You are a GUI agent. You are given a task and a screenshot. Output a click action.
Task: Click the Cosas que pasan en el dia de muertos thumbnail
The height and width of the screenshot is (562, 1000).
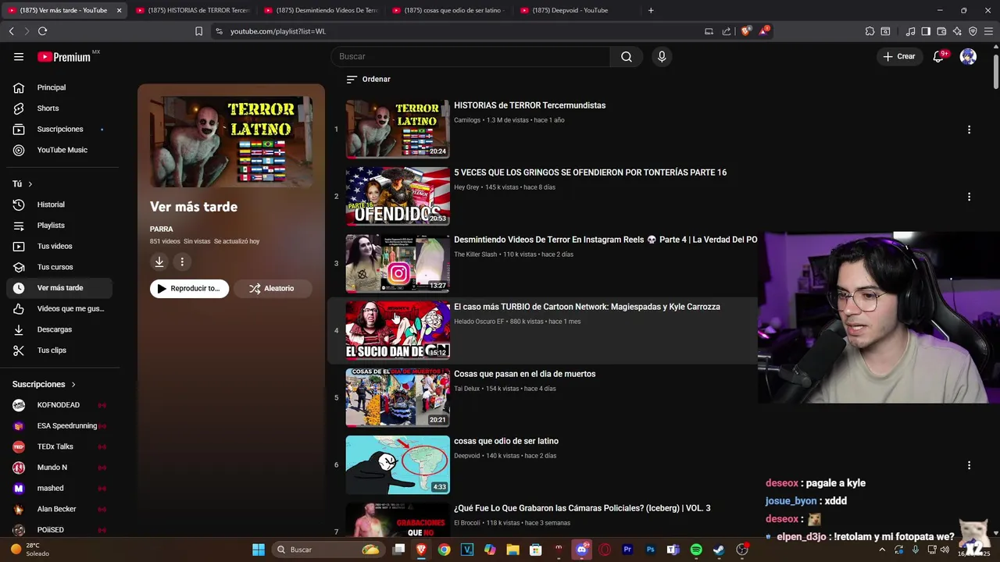click(398, 397)
